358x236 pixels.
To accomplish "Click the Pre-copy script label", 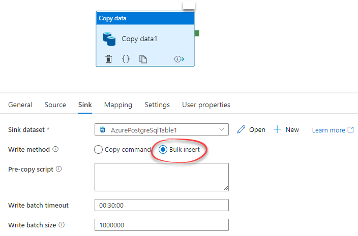I will point(31,170).
